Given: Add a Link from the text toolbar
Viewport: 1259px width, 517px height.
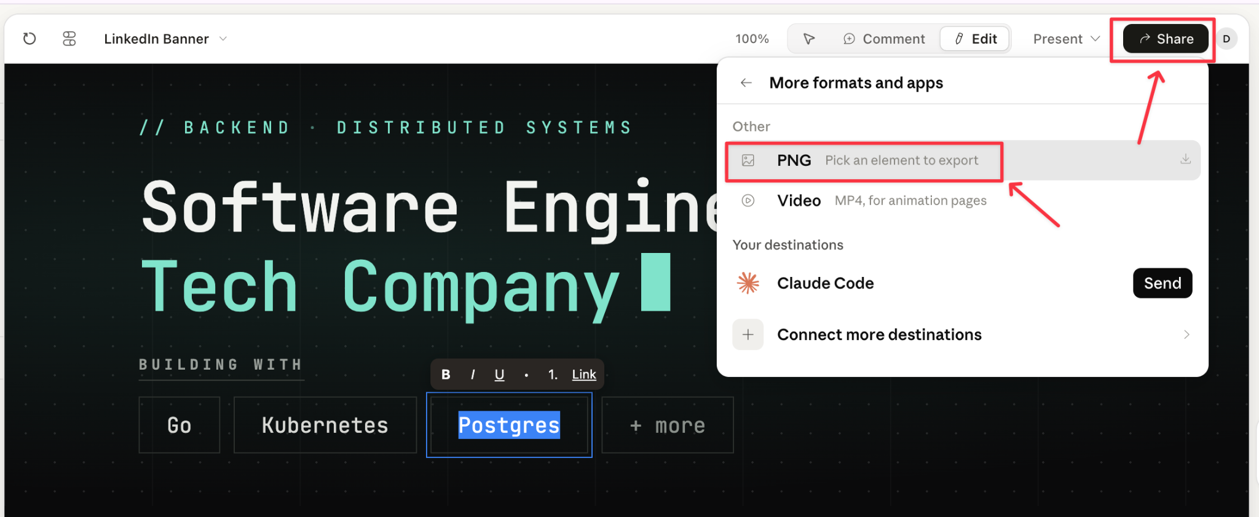Looking at the screenshot, I should click(584, 375).
